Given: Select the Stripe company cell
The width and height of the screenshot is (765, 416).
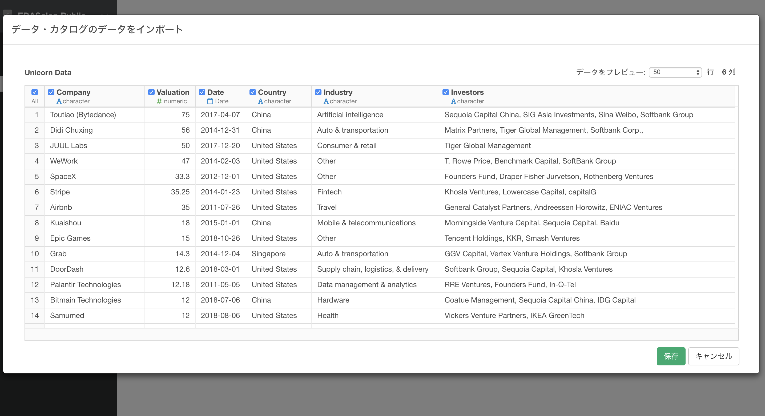Looking at the screenshot, I should tap(94, 192).
